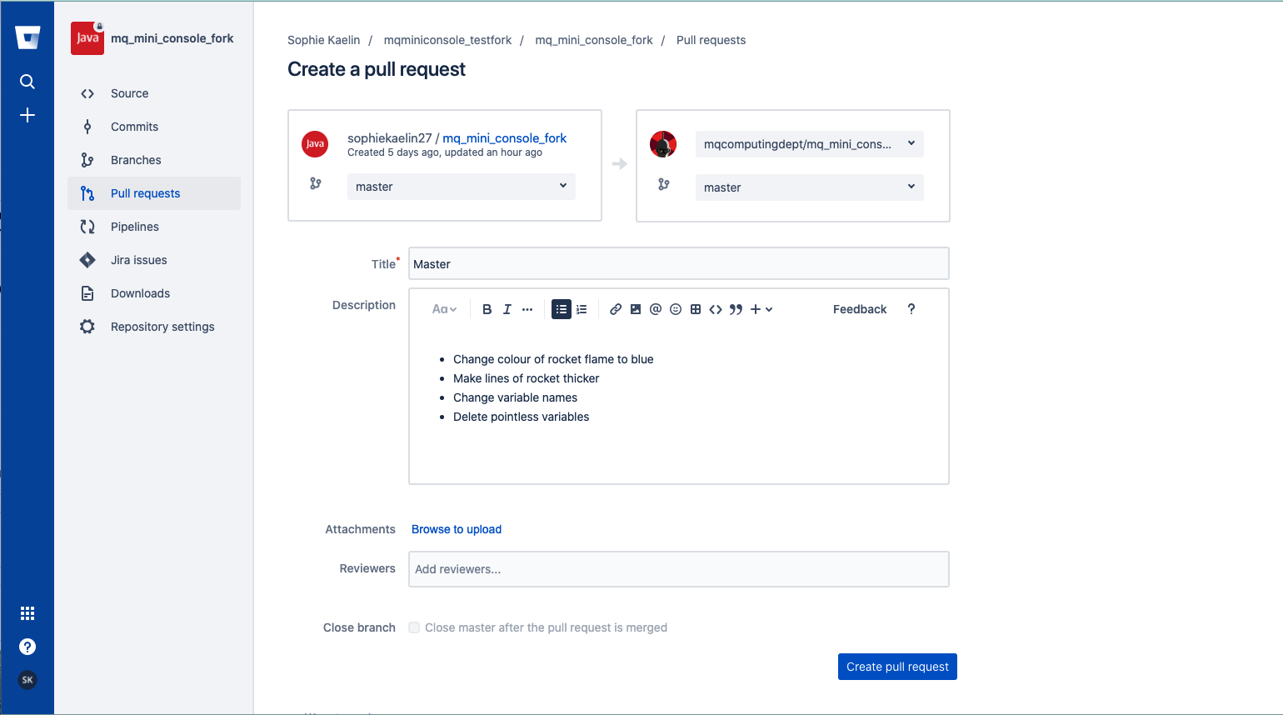Go to Repository settings in sidebar
1283x715 pixels.
162,327
